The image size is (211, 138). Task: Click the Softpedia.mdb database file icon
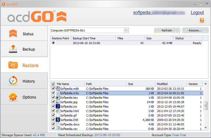[58, 88]
